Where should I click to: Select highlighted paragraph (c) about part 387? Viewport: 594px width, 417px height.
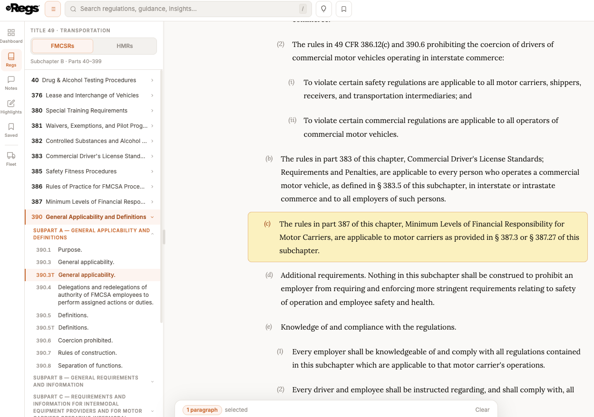pyautogui.click(x=418, y=237)
